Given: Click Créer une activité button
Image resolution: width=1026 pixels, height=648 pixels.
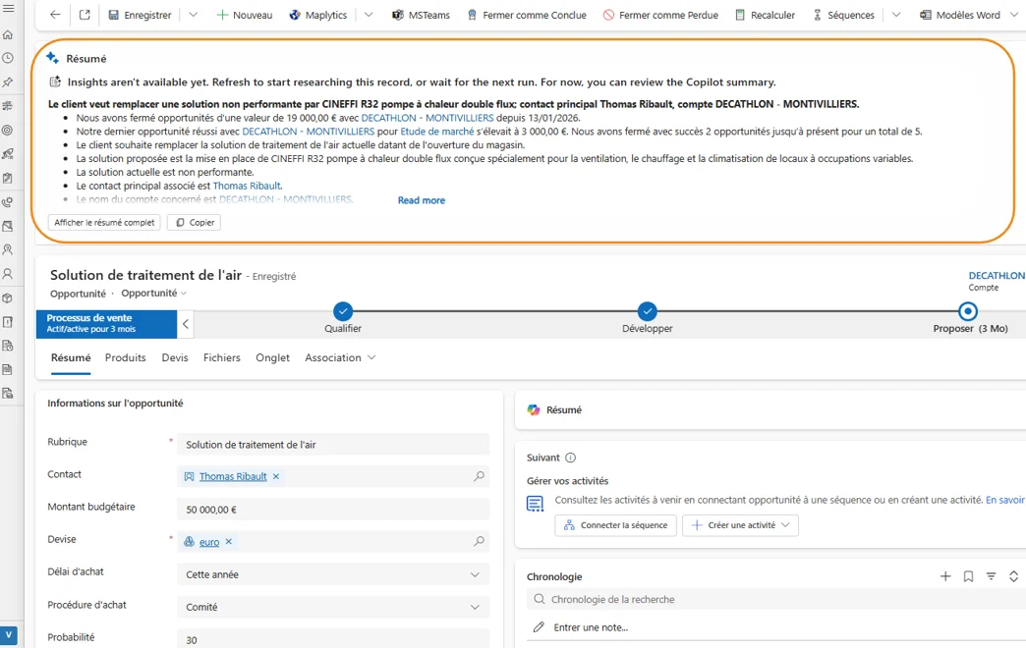Looking at the screenshot, I should (740, 525).
